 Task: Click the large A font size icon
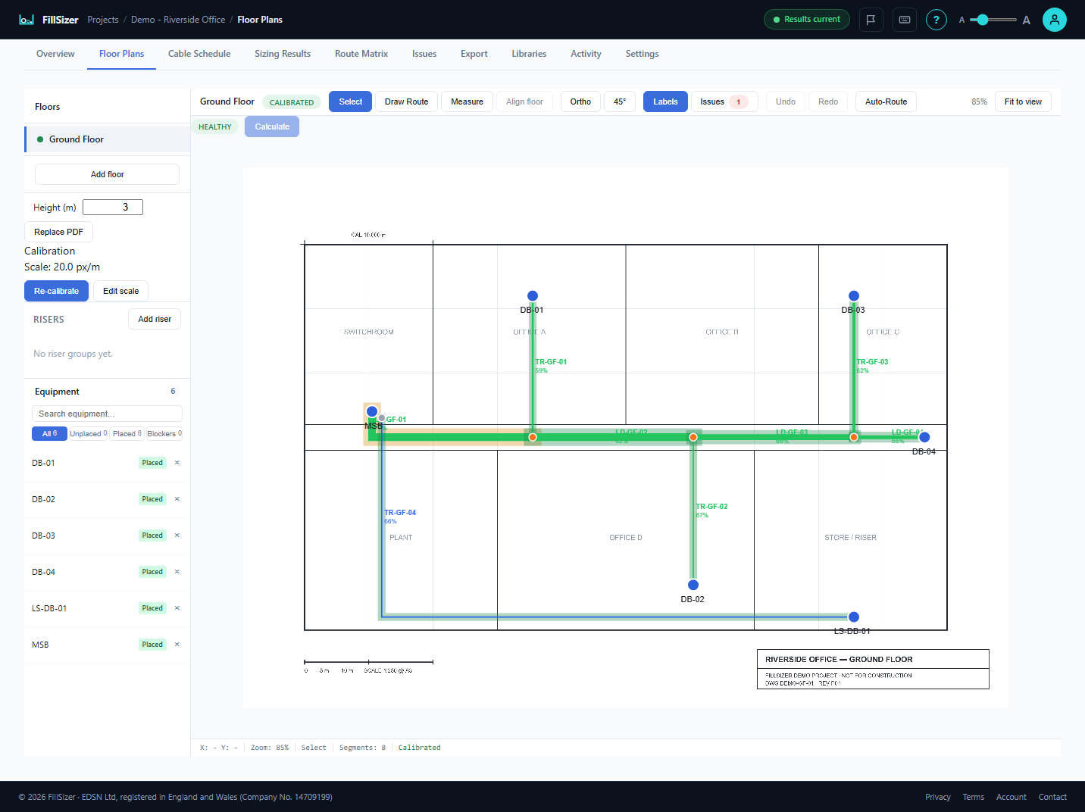click(1027, 20)
